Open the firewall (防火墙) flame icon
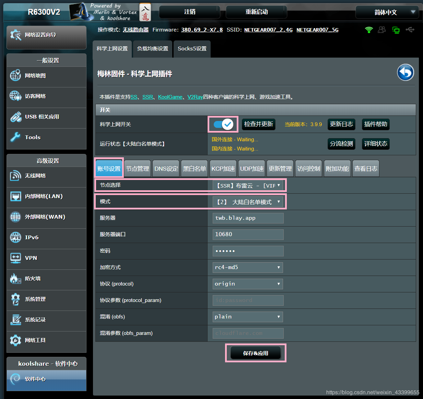The height and width of the screenshot is (399, 423). pyautogui.click(x=15, y=279)
